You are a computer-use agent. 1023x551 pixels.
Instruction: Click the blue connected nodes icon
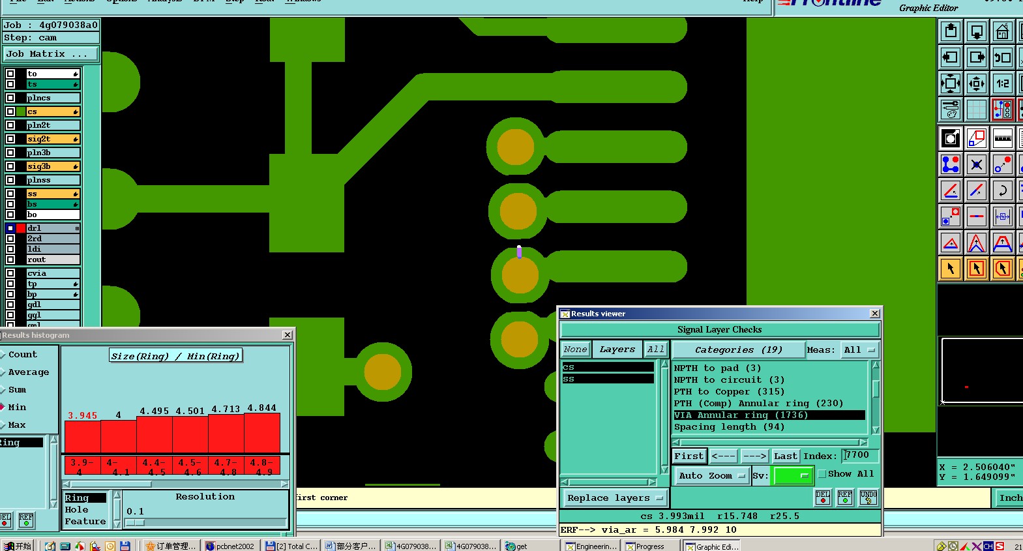pyautogui.click(x=951, y=164)
